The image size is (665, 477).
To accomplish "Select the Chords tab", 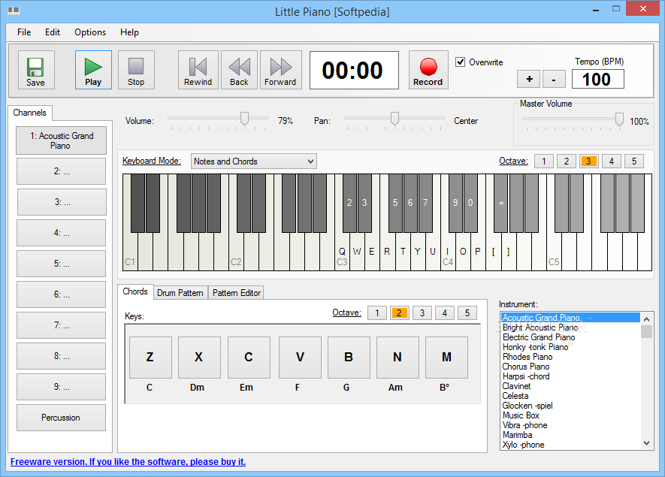I will [135, 291].
